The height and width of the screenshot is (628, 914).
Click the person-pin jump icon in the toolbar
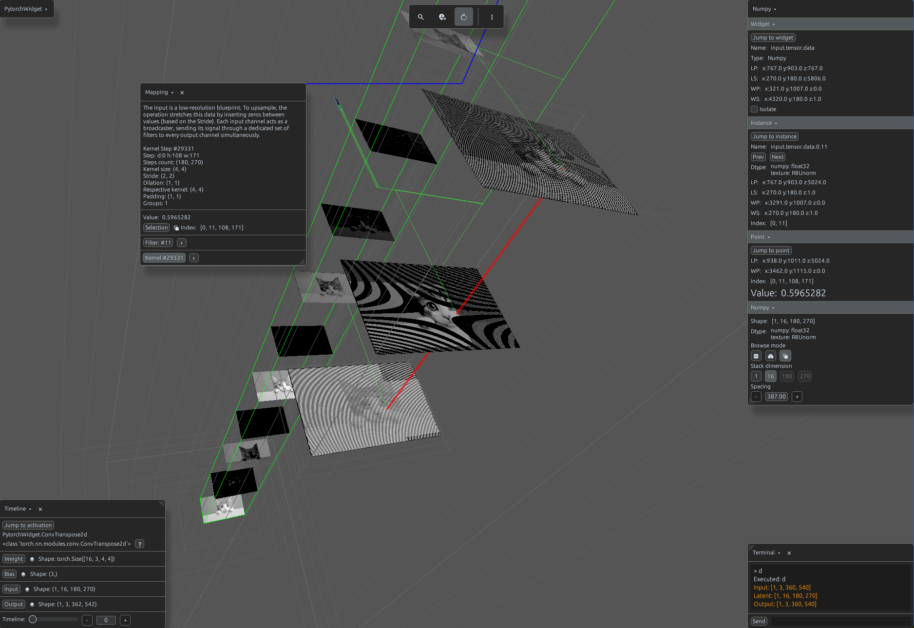click(442, 17)
